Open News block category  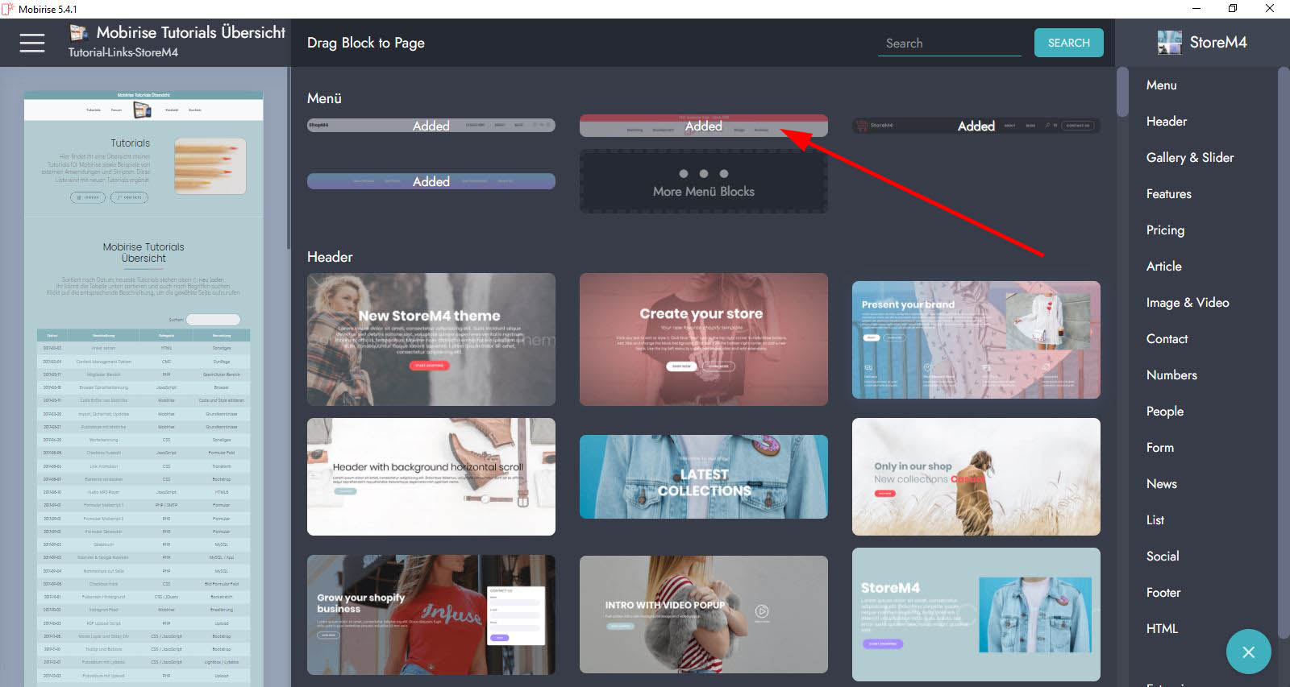1162,484
